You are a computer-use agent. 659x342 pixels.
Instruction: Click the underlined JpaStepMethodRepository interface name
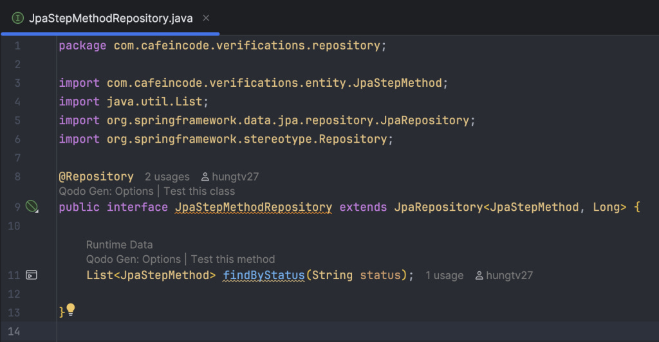click(x=254, y=207)
